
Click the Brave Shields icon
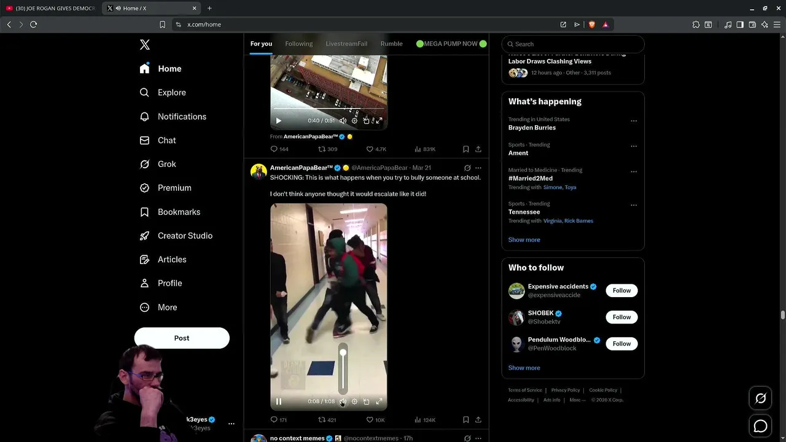pos(592,25)
